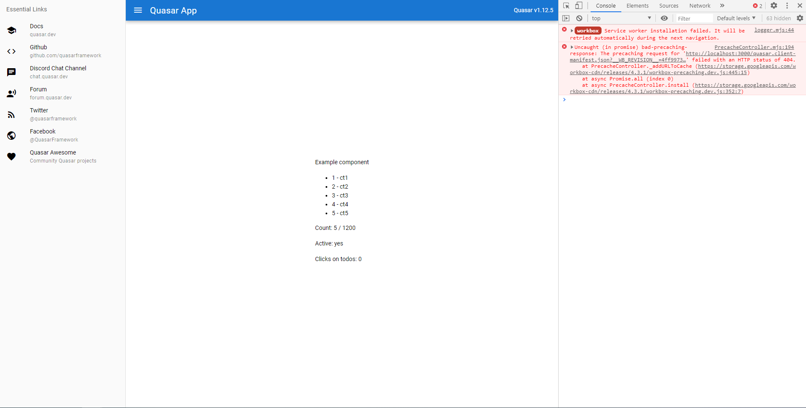Click the Github code brackets icon
Image resolution: width=806 pixels, height=408 pixels.
pos(11,51)
